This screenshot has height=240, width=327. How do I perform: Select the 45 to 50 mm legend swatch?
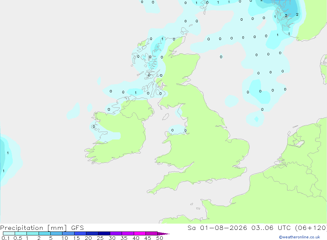152,233
